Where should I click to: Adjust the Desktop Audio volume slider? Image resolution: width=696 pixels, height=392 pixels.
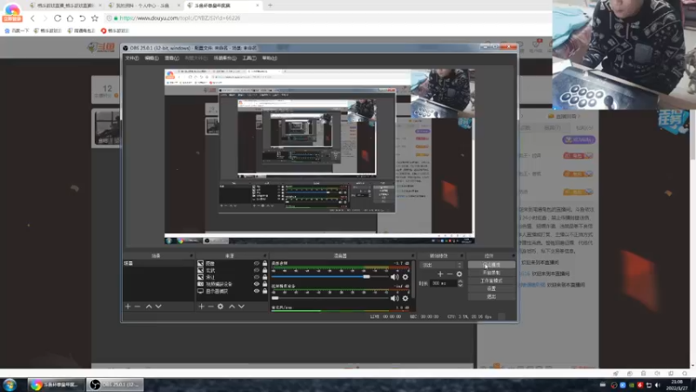pos(328,276)
